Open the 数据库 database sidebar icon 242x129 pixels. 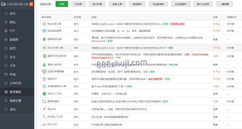6,39
